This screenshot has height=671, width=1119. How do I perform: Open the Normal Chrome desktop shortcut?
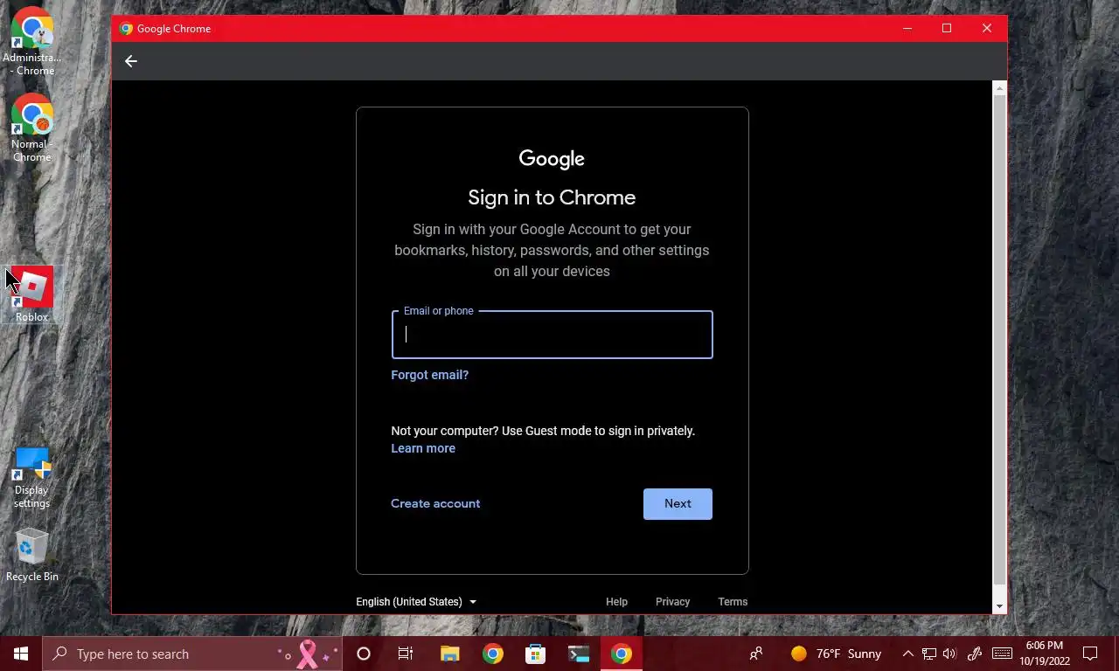point(32,127)
